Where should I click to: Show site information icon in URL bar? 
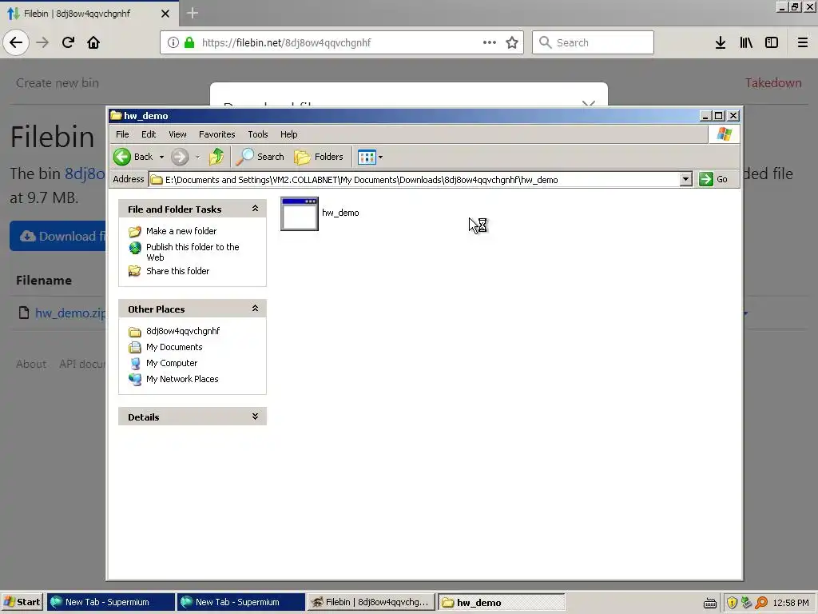(x=173, y=42)
